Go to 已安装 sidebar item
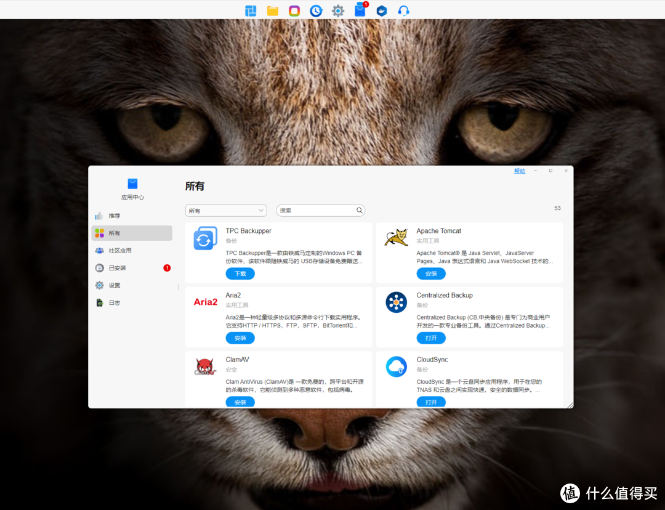Image resolution: width=665 pixels, height=510 pixels. pos(117,268)
